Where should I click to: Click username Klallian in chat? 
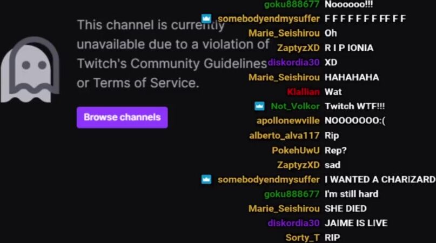[304, 92]
